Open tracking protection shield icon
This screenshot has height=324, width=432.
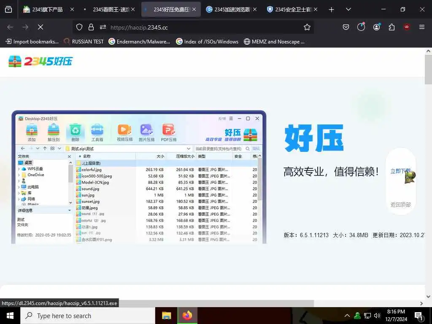click(79, 27)
